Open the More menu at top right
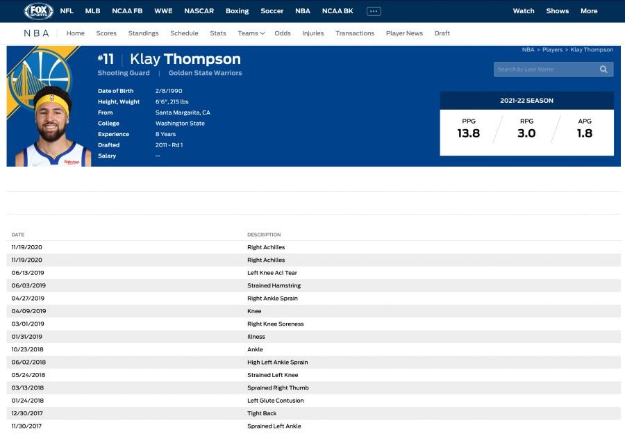The width and height of the screenshot is (625, 434). [589, 11]
